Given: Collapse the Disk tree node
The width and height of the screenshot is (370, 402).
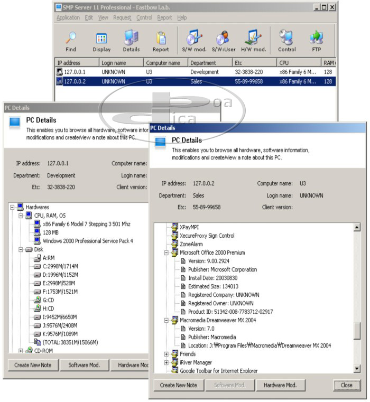Looking at the screenshot, I should click(21, 249).
